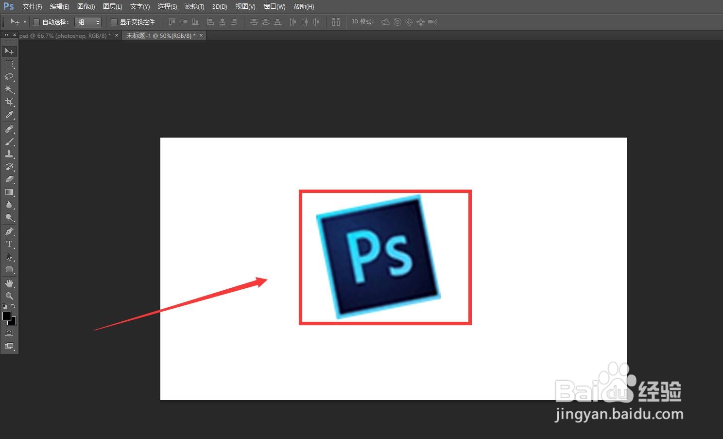
Task: Select the Brush tool
Action: point(9,141)
